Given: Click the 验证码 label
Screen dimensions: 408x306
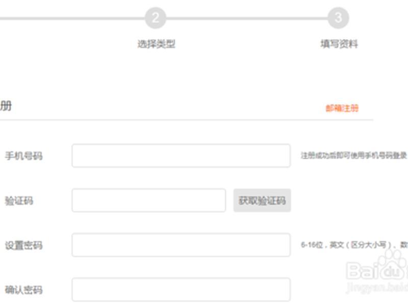Looking at the screenshot, I should click(19, 200).
